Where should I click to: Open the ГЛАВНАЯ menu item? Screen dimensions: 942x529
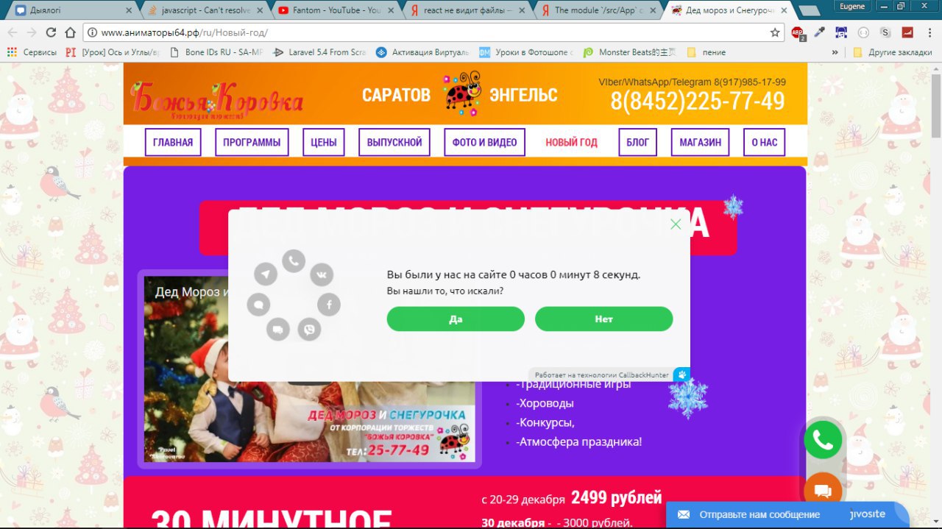pyautogui.click(x=173, y=143)
